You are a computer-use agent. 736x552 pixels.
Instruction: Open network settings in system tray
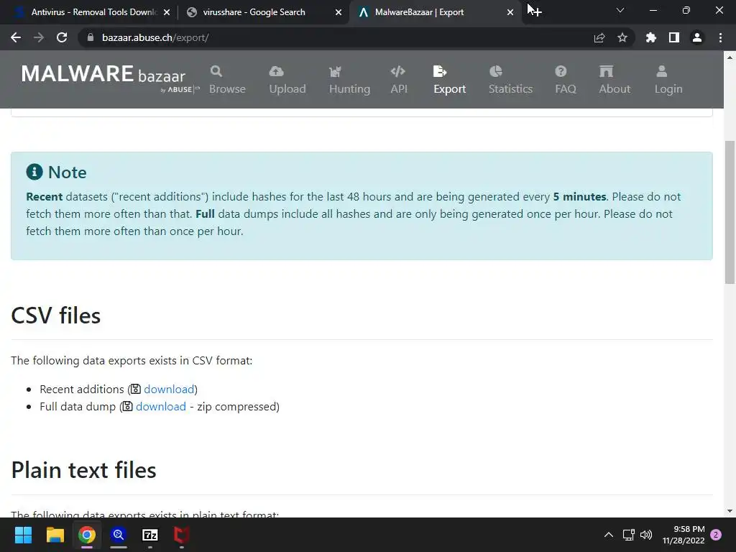628,535
